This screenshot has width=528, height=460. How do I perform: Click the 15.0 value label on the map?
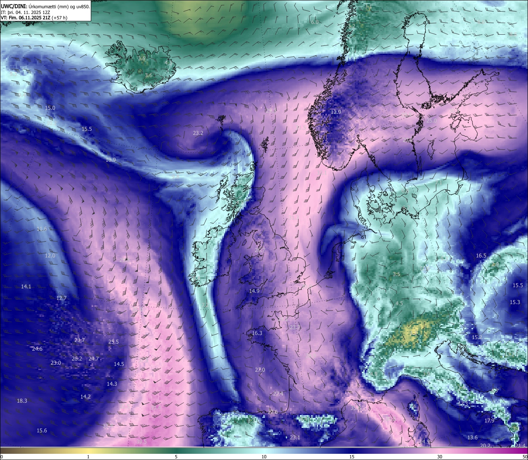click(50, 108)
